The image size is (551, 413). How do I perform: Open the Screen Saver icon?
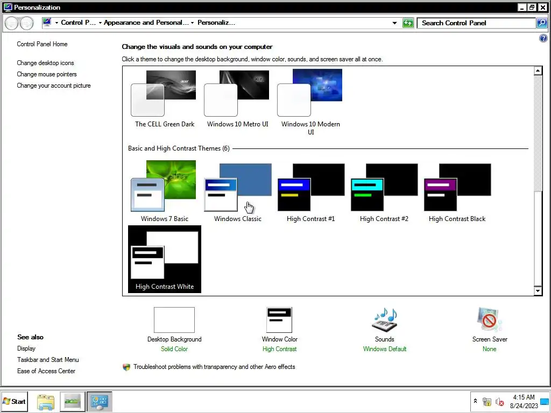coord(490,320)
